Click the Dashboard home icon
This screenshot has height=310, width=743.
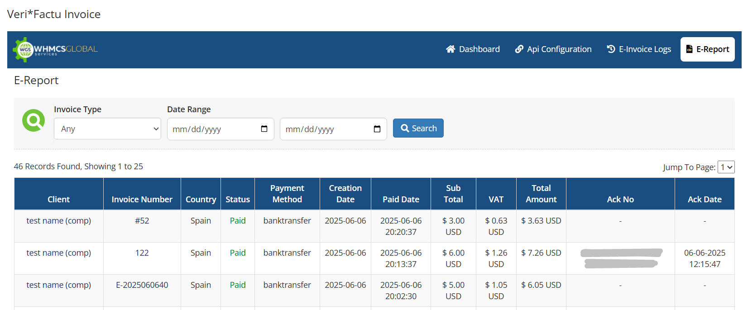(450, 49)
